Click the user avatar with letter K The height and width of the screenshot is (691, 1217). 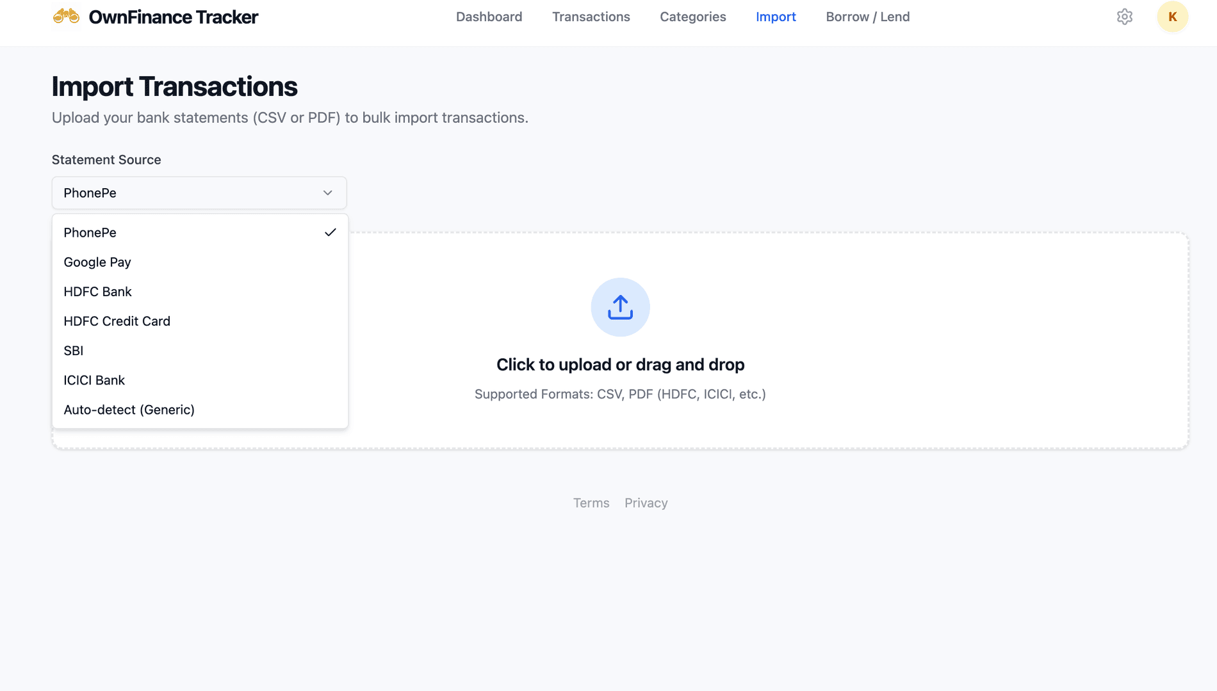point(1172,17)
